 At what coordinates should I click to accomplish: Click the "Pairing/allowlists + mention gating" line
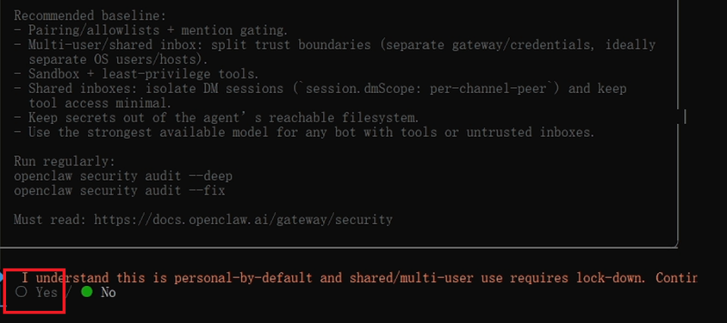151,30
